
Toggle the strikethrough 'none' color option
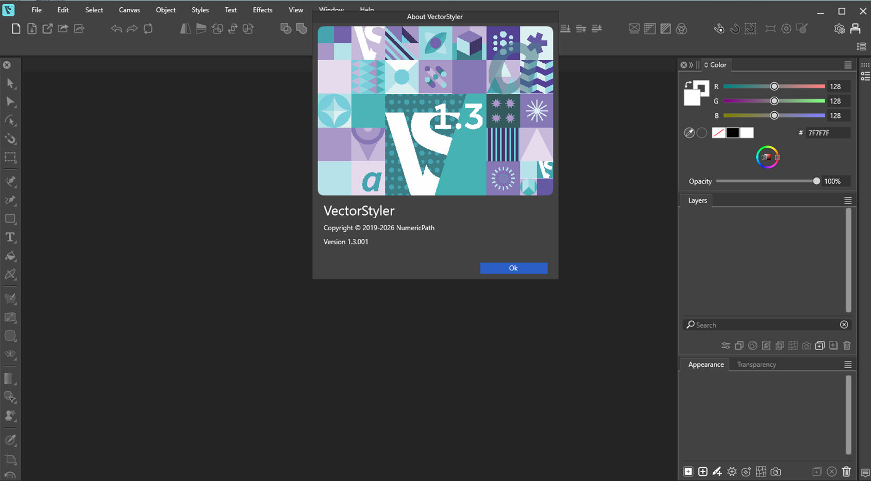[718, 132]
